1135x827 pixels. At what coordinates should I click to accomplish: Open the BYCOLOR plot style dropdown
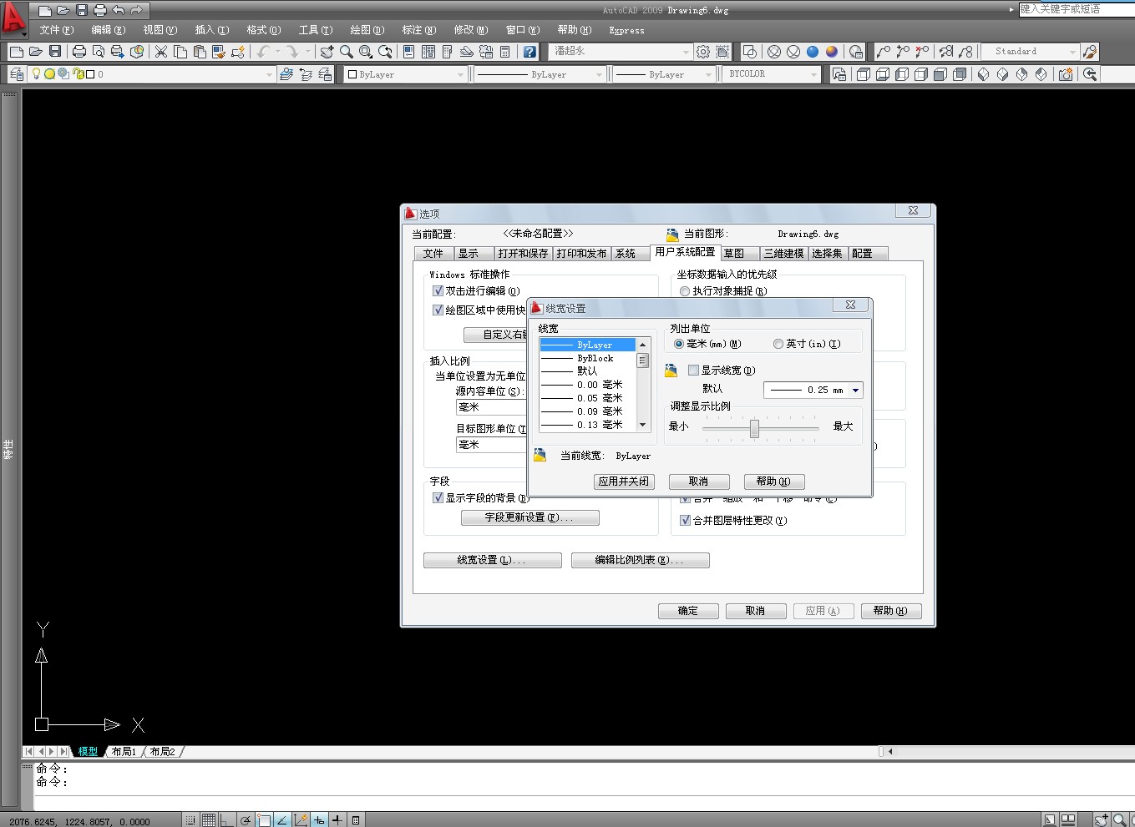(x=773, y=74)
